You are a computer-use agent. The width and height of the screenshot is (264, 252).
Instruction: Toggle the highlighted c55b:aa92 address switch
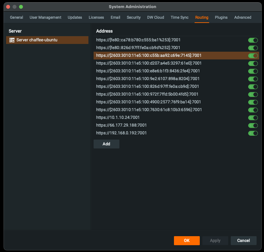[x=253, y=56]
